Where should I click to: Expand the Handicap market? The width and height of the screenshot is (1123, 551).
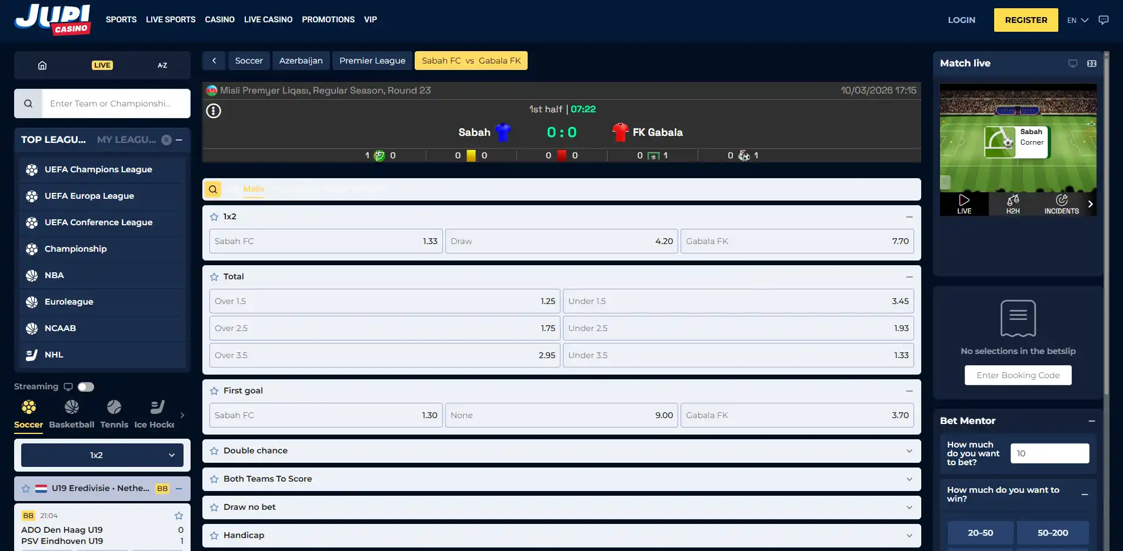[909, 536]
